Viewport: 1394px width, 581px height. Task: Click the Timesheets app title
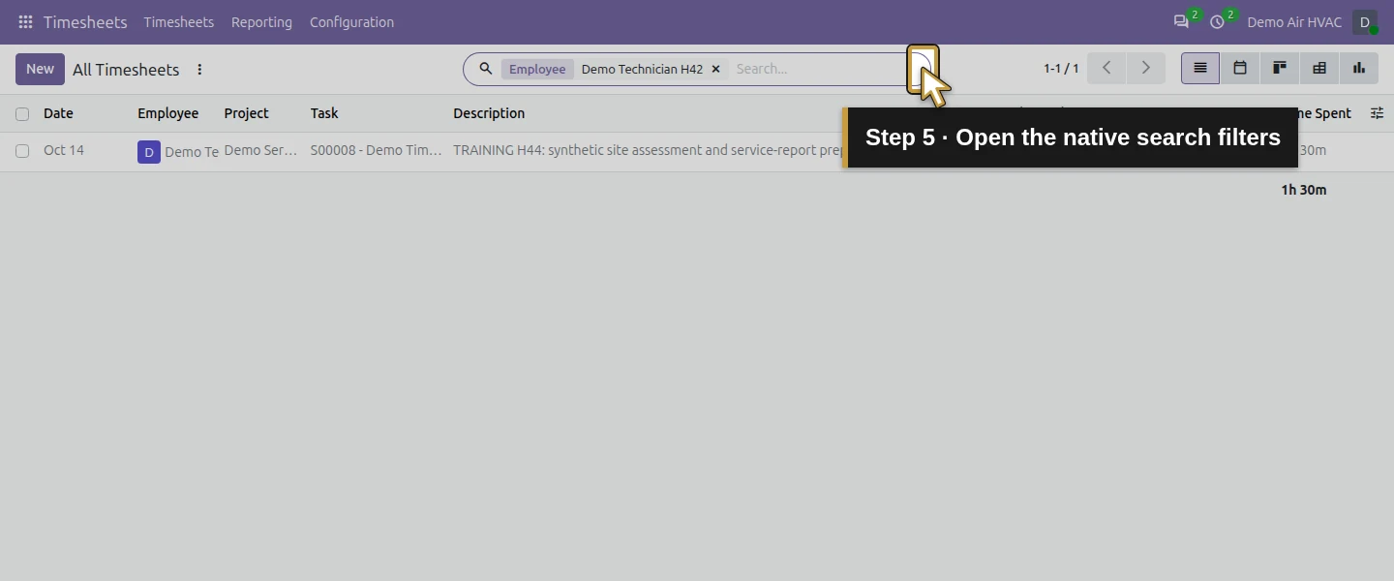click(x=85, y=22)
